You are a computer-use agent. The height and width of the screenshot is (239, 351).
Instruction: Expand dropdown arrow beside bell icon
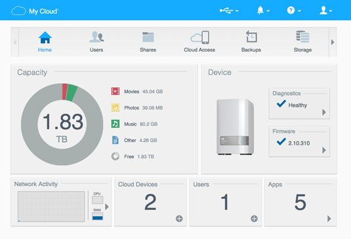pos(268,10)
